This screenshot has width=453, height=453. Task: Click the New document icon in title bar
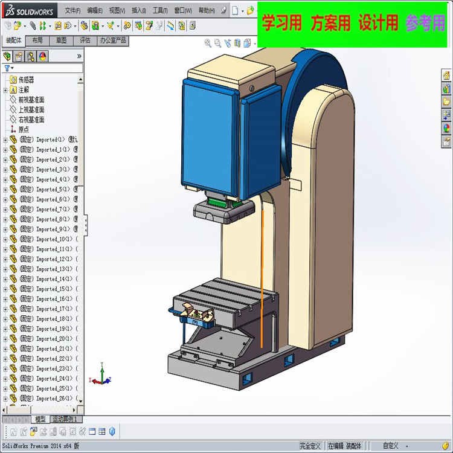point(235,11)
